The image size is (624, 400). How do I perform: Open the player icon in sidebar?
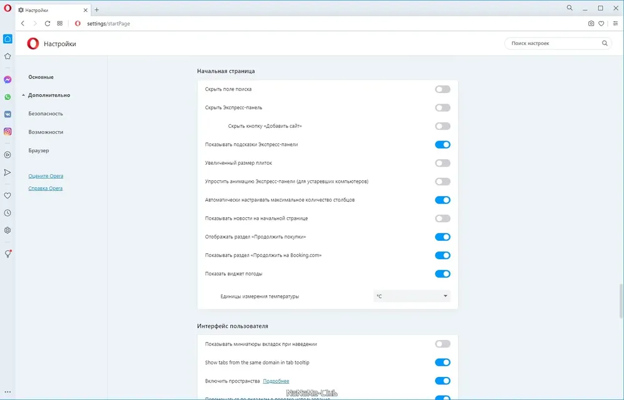pos(7,155)
